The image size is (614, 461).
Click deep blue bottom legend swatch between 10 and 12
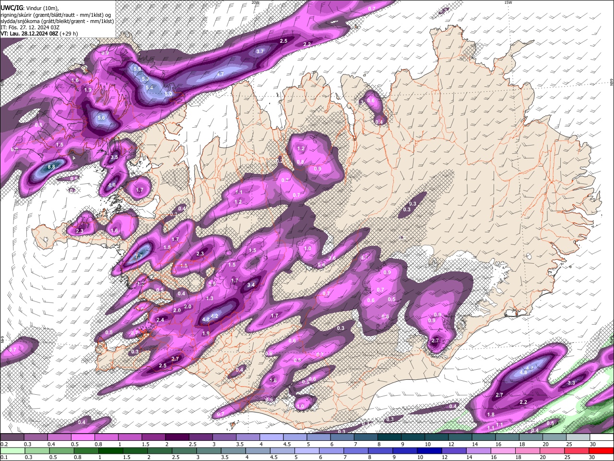[428, 450]
